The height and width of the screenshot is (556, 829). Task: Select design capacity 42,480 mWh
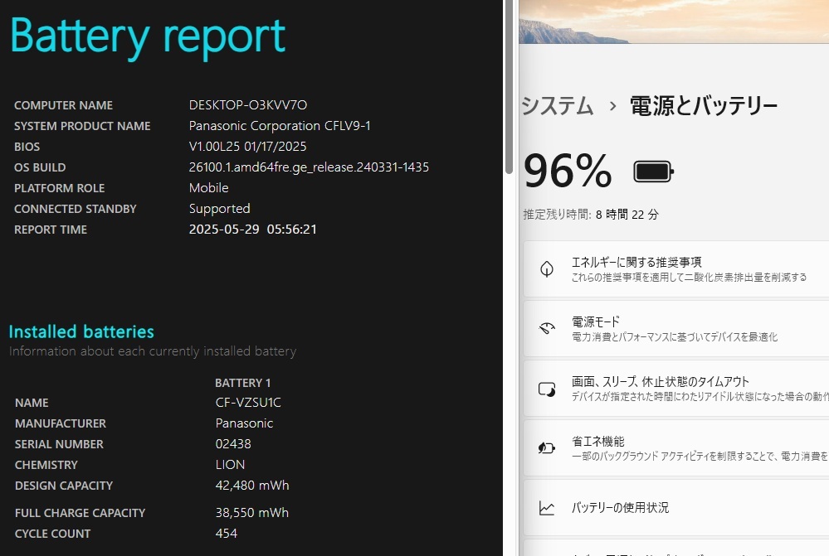(x=252, y=486)
